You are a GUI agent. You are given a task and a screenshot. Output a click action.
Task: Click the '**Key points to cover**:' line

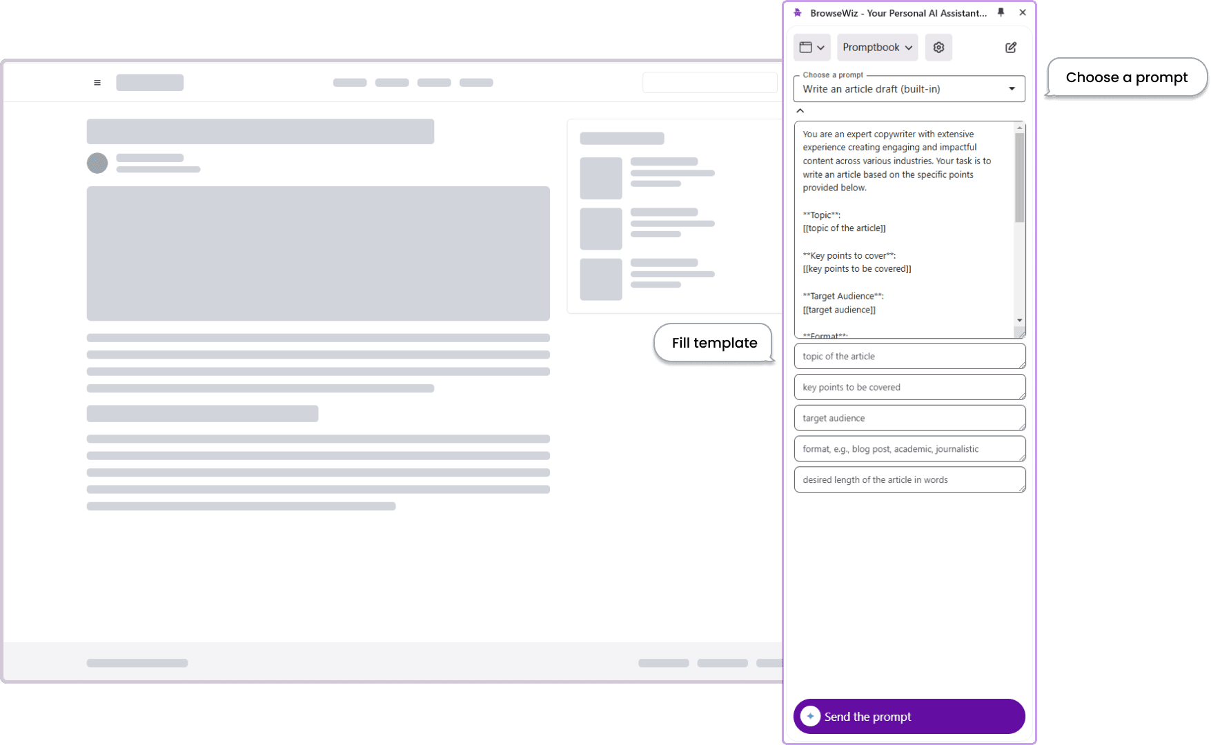tap(849, 256)
